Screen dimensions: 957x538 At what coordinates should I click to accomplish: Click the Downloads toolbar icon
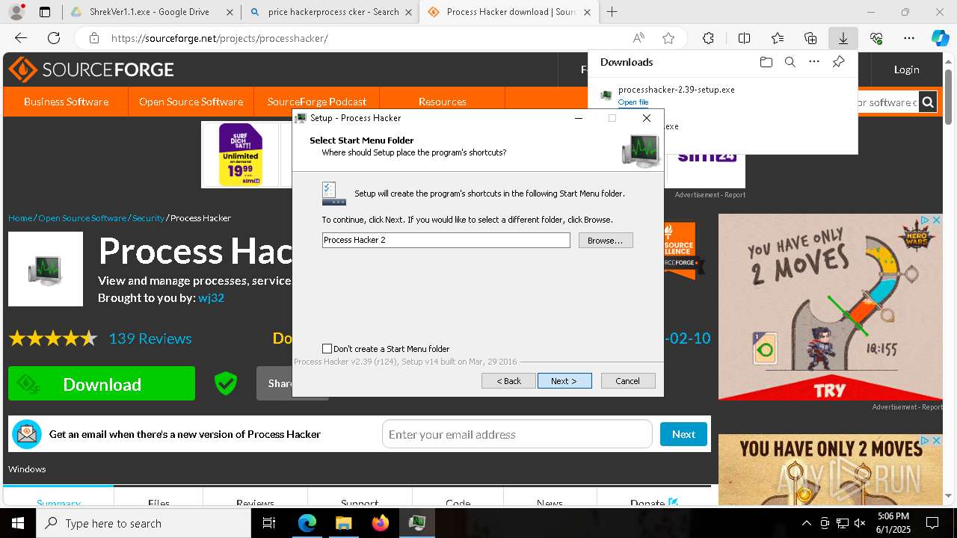[x=843, y=38]
